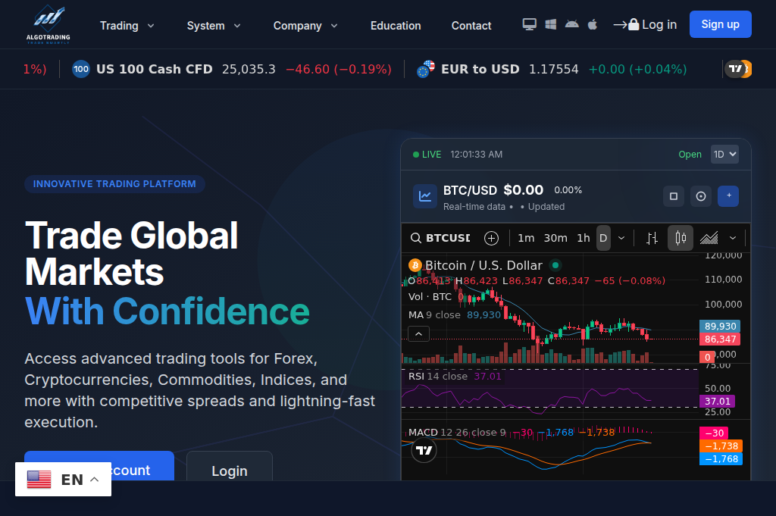
Task: Open the chart style chevron dropdown
Action: 732,237
